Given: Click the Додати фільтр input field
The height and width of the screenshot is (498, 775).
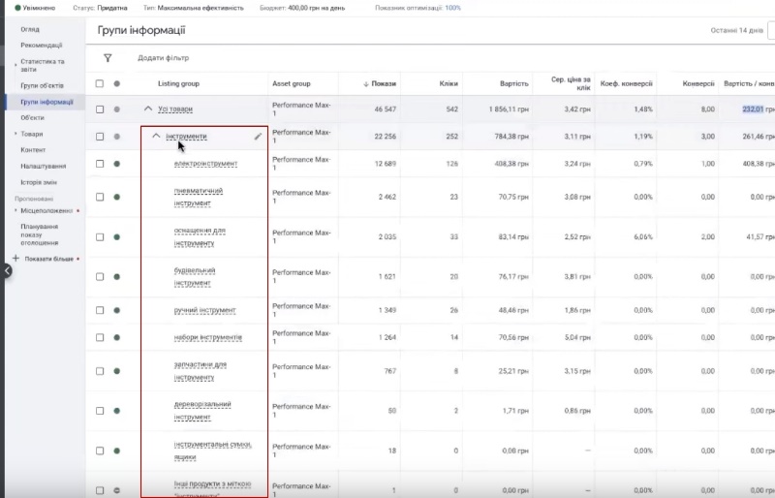Looking at the screenshot, I should [x=163, y=58].
